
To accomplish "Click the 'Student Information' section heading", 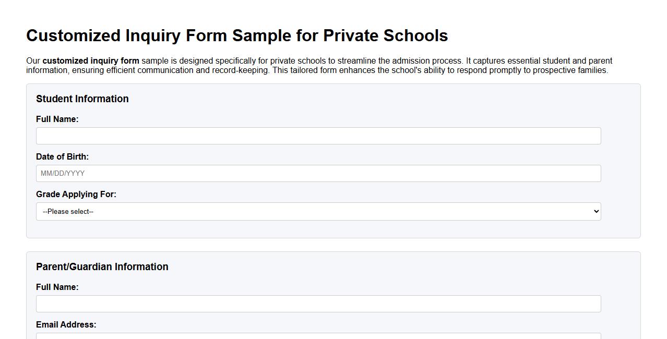I will 82,99.
